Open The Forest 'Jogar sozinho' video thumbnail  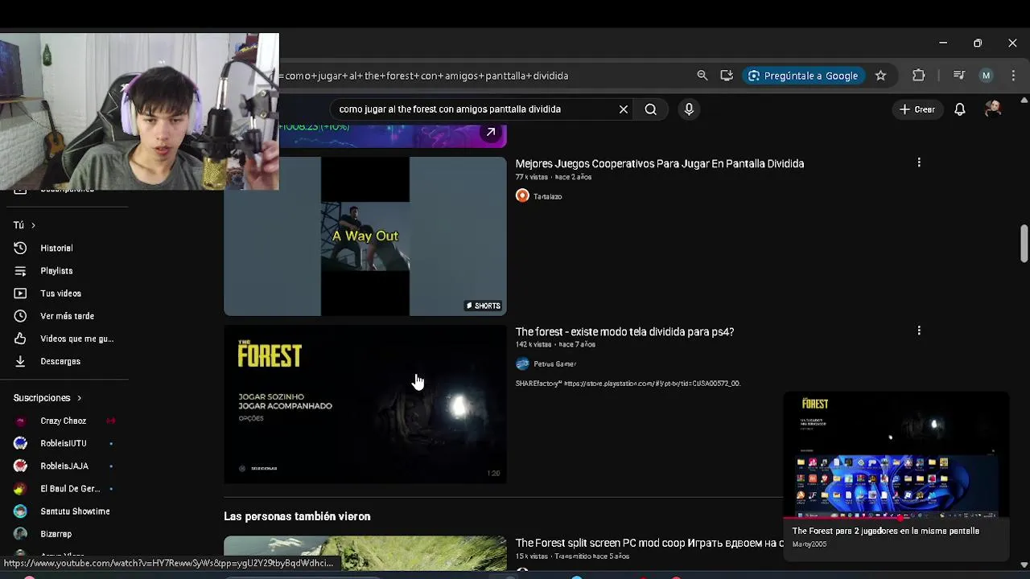365,404
